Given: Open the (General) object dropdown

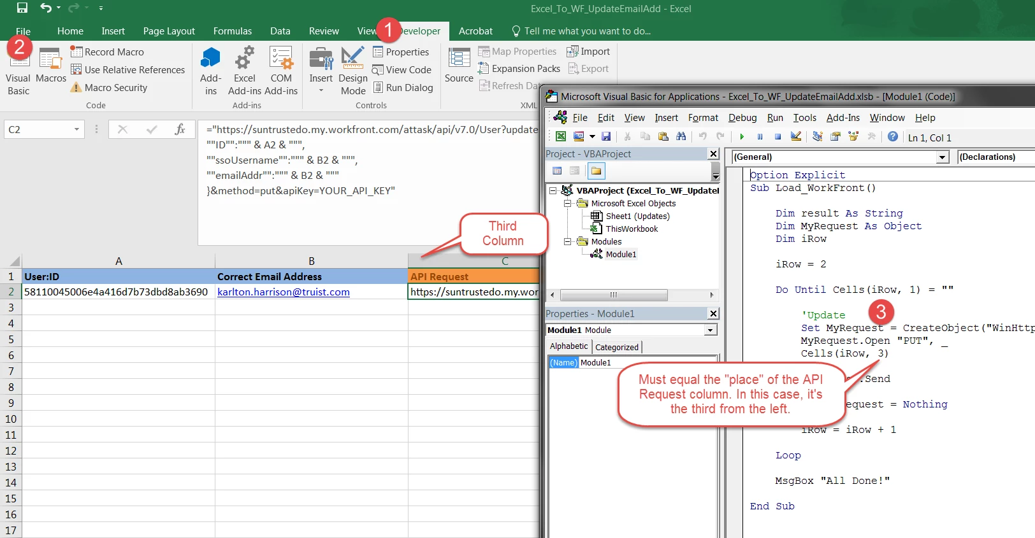Looking at the screenshot, I should pyautogui.click(x=943, y=157).
